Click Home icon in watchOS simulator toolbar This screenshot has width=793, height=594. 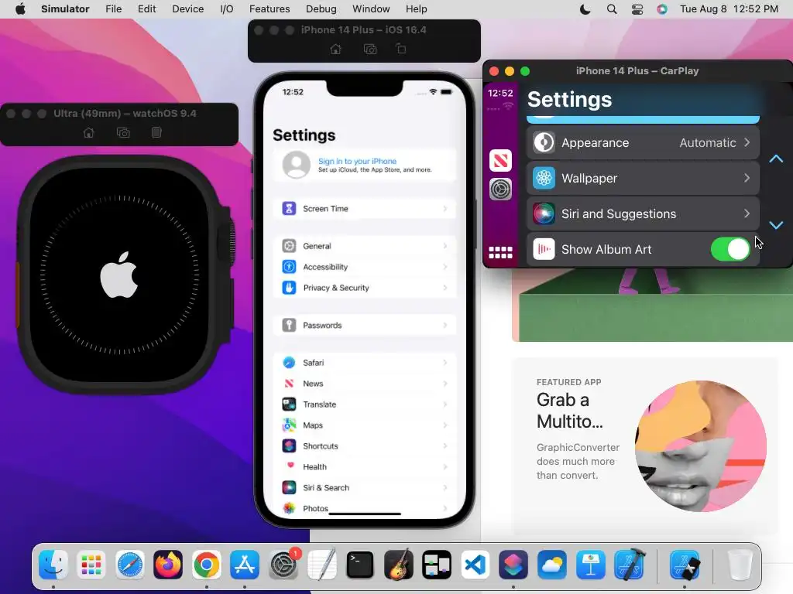(x=89, y=132)
